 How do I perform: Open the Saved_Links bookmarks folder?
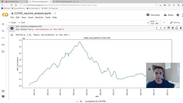pos(53,8)
